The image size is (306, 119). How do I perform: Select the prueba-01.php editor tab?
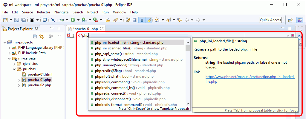tap(85, 29)
